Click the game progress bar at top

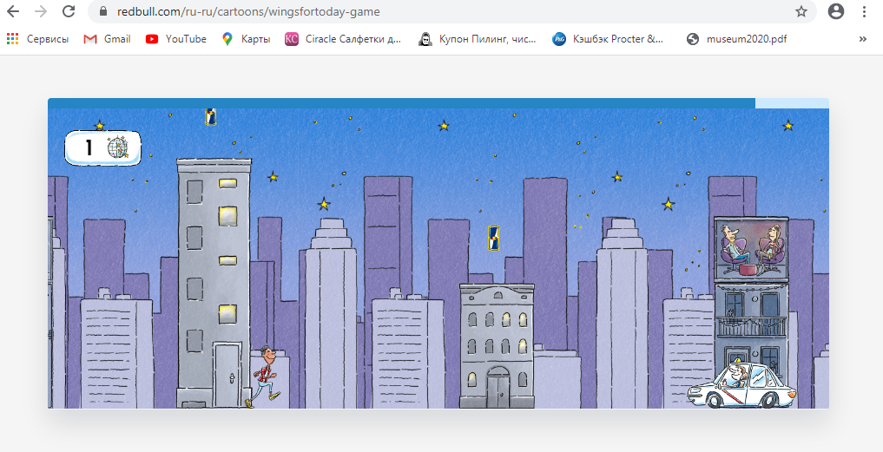pyautogui.click(x=438, y=103)
